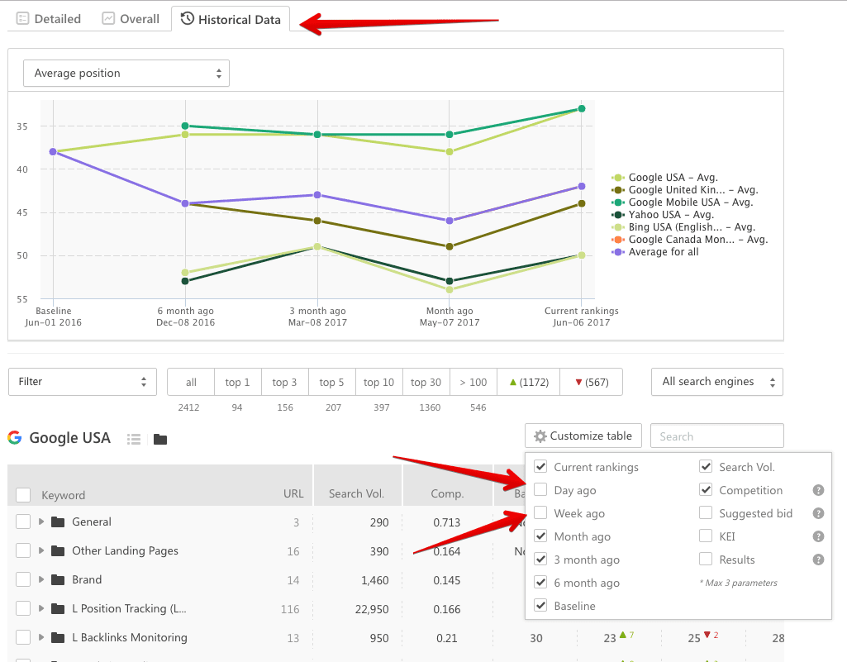Viewport: 847px width, 662px height.
Task: Open the Average position dropdown
Action: (x=126, y=73)
